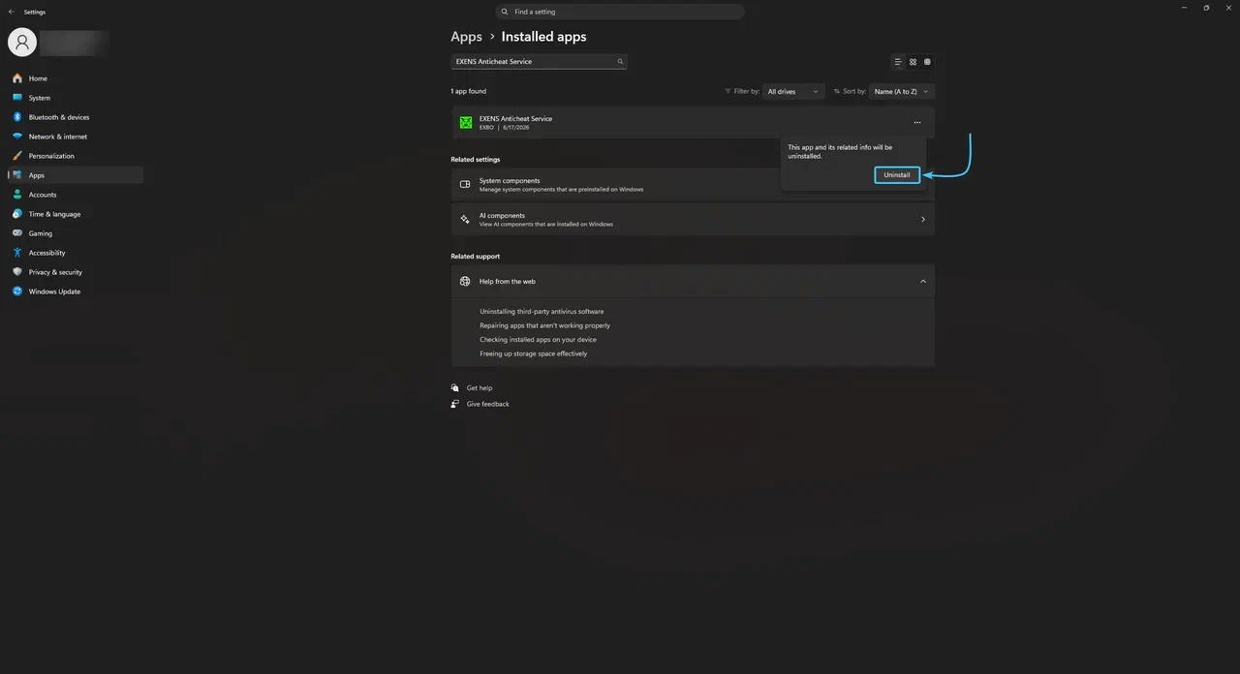Click the user profile avatar

point(22,43)
